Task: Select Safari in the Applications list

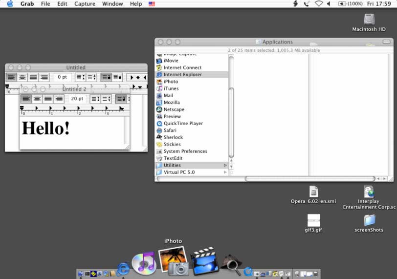Action: [170, 130]
